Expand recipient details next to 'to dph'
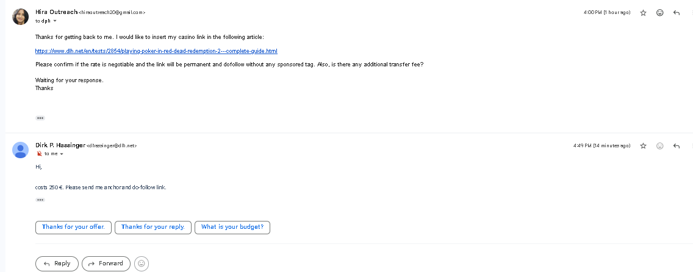 [x=56, y=21]
